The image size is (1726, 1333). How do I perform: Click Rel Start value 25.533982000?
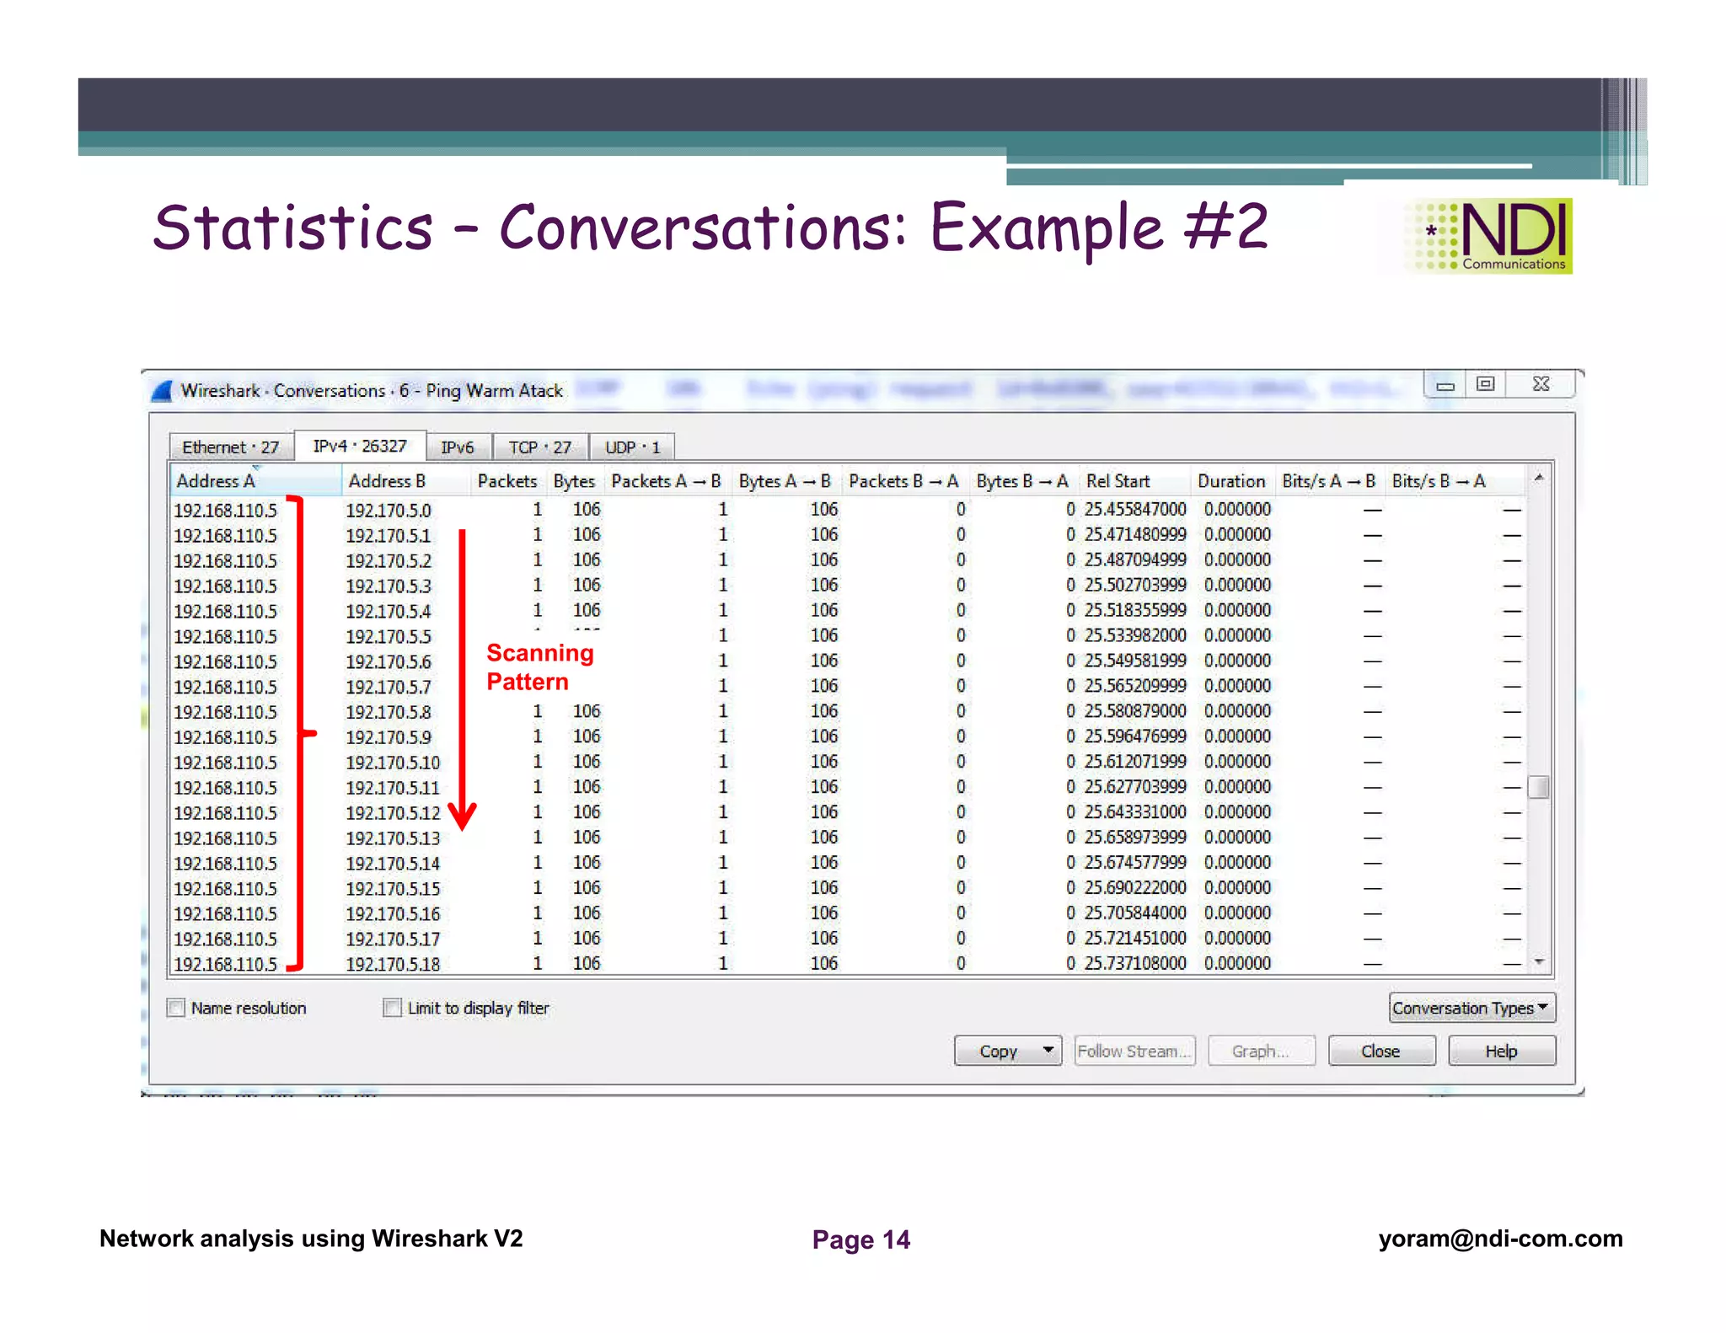click(x=1135, y=635)
